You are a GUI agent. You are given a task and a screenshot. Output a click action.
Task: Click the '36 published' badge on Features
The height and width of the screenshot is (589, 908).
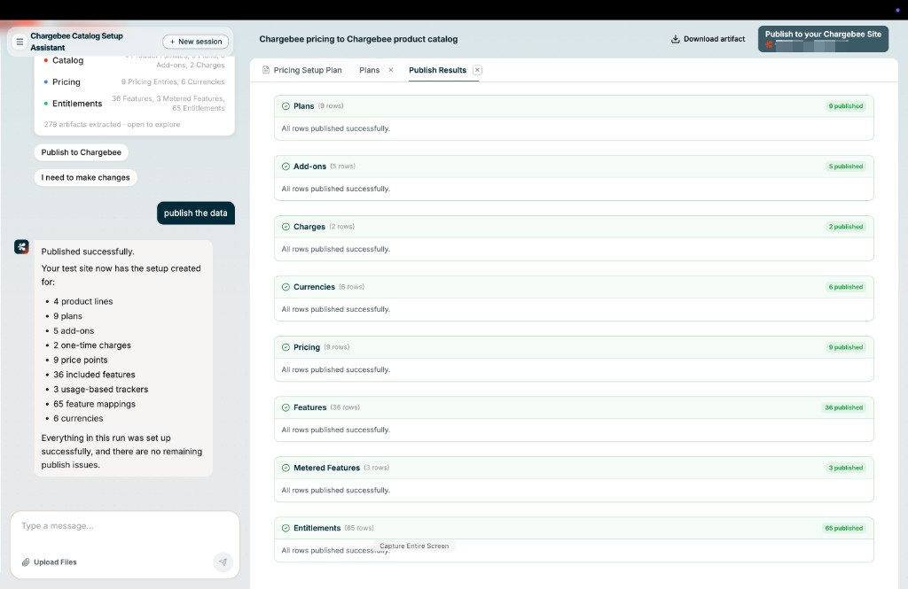pos(844,407)
